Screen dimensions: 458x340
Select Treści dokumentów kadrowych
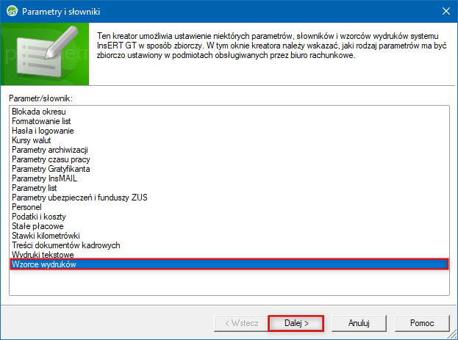point(229,245)
